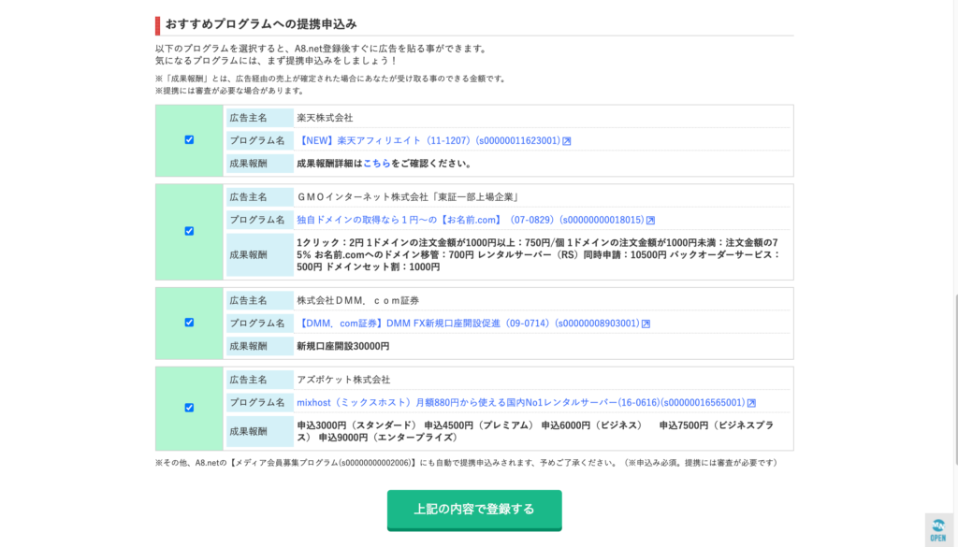Follow the DMM FX新規口座開設促進 program link
The height and width of the screenshot is (547, 958).
tap(468, 324)
